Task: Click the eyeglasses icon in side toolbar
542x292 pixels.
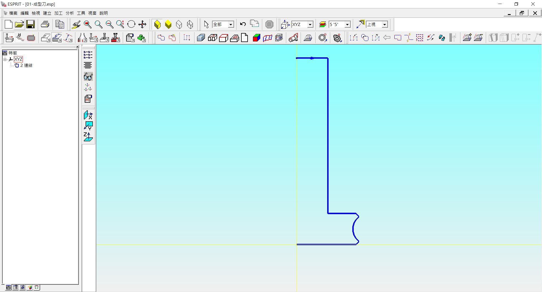Action: 88,77
